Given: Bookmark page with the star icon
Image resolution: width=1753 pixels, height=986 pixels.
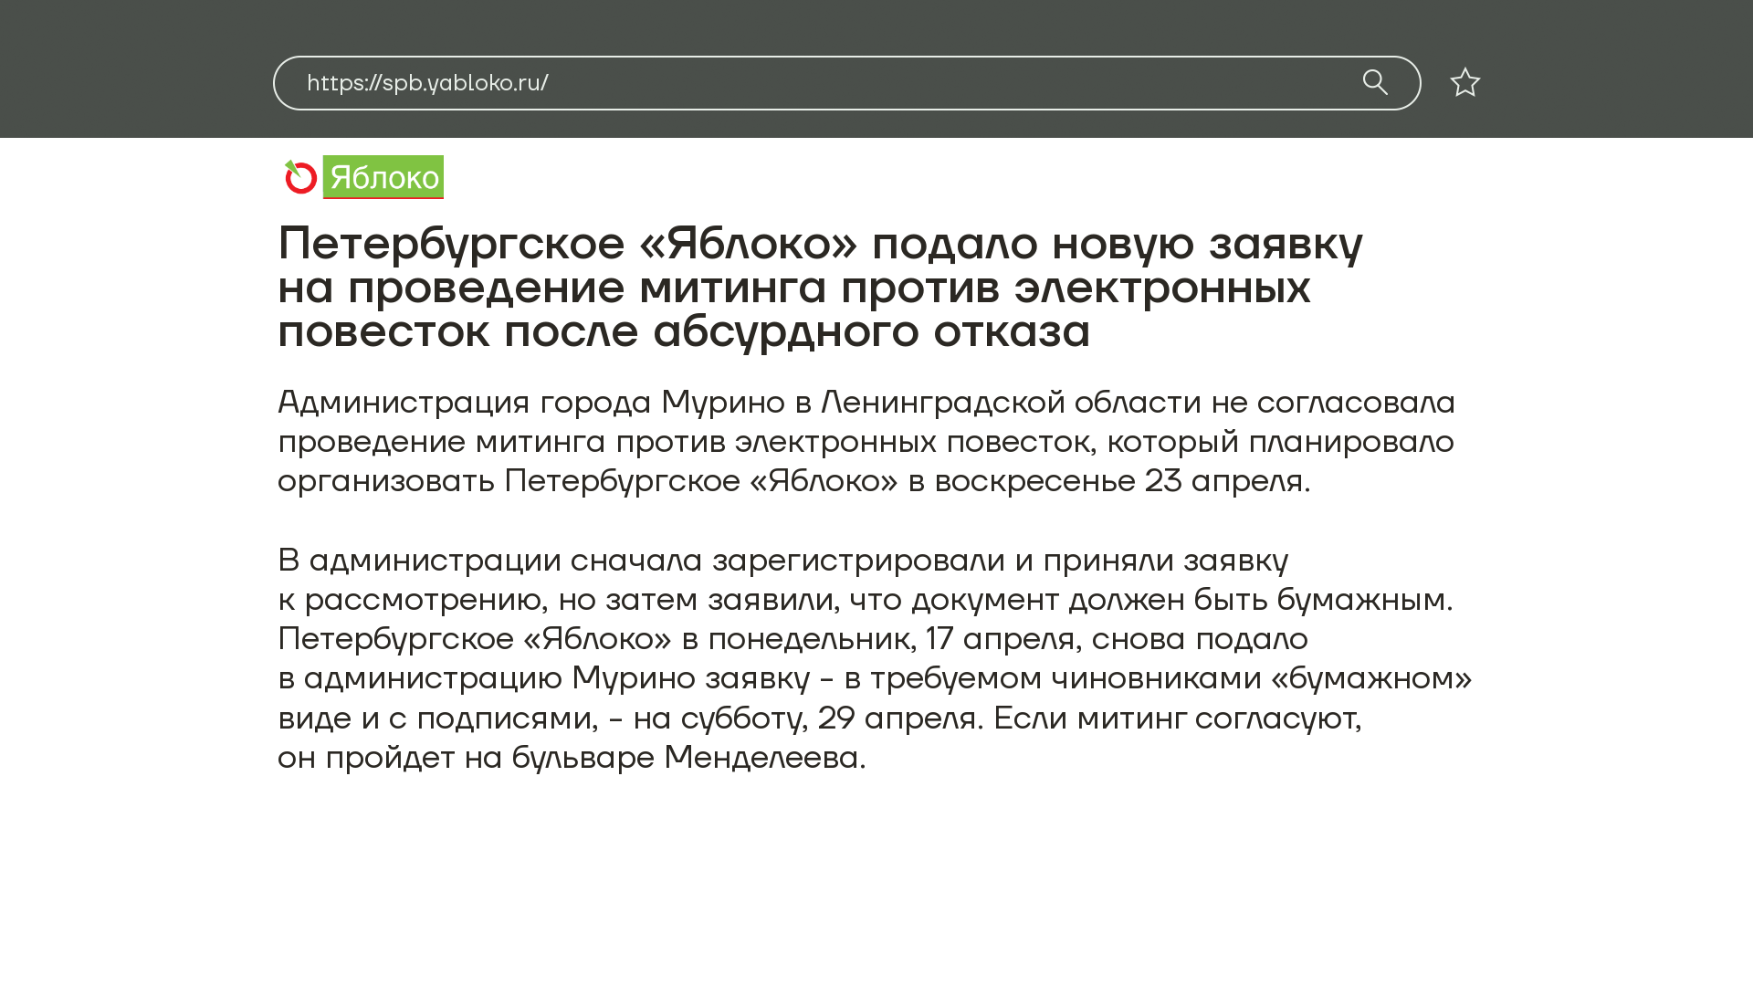Looking at the screenshot, I should [1464, 82].
